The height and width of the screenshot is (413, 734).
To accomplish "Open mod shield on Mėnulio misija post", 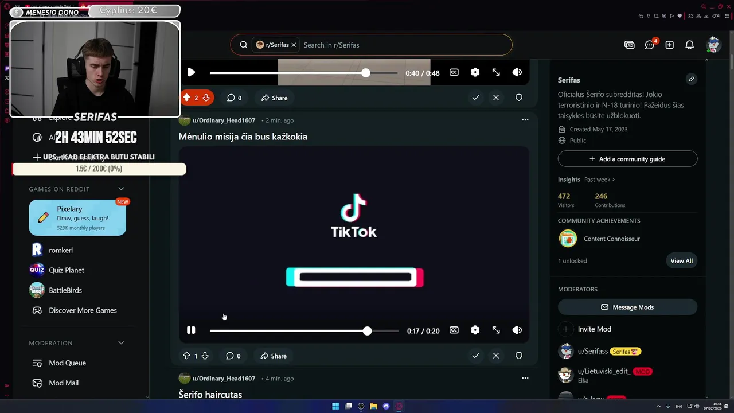I will (x=519, y=356).
